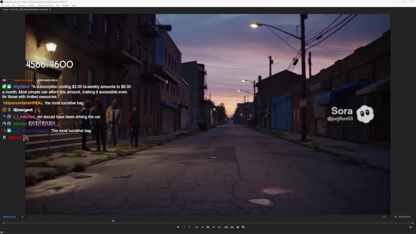Step forward one frame
Screen dimensions: 416x234
pyautogui.click(x=214, y=227)
